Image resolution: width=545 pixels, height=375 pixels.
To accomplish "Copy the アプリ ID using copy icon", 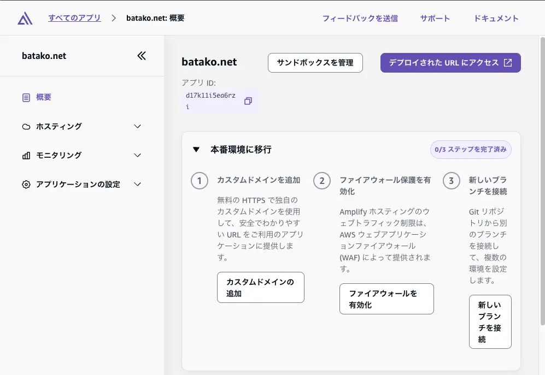I will click(x=248, y=100).
